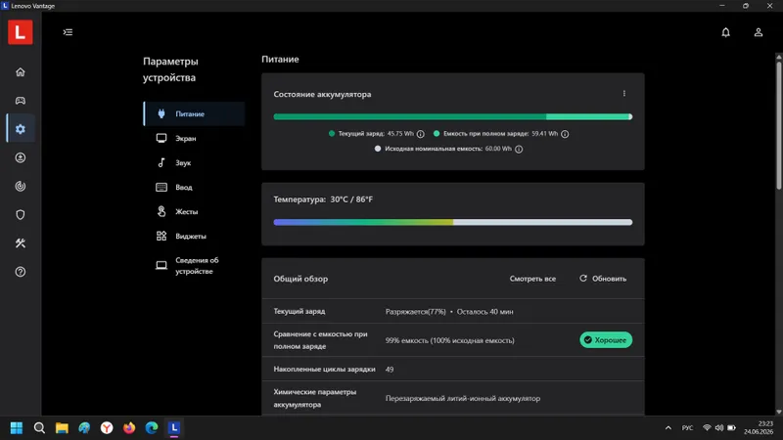Open the system update download icon
Screen dimensions: 783x440
[20, 157]
